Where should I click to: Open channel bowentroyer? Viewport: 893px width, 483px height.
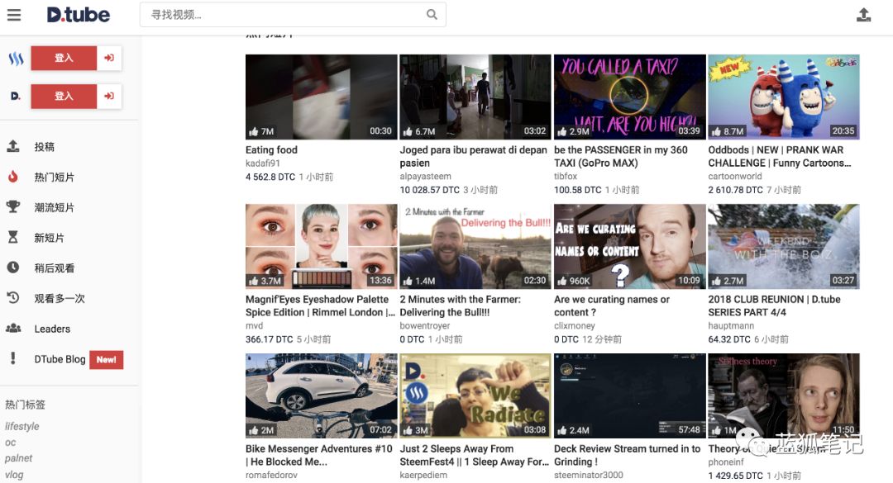click(425, 326)
